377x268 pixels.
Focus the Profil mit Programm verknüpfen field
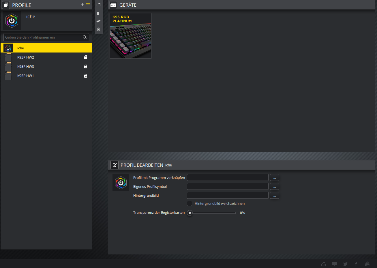(228, 178)
